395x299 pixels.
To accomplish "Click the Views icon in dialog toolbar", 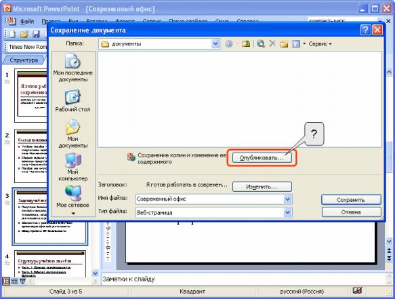I will pos(296,44).
